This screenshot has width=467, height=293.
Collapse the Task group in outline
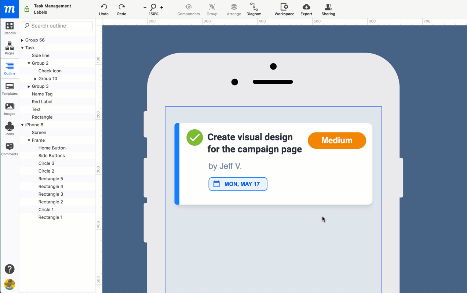(x=22, y=48)
